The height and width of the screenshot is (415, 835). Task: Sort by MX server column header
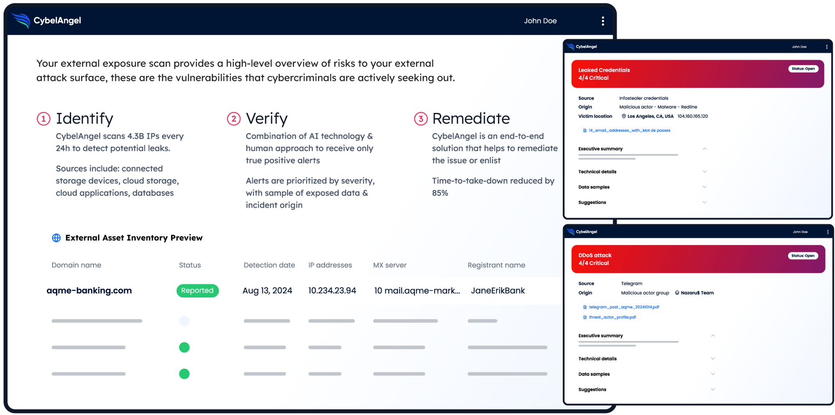pyautogui.click(x=390, y=265)
